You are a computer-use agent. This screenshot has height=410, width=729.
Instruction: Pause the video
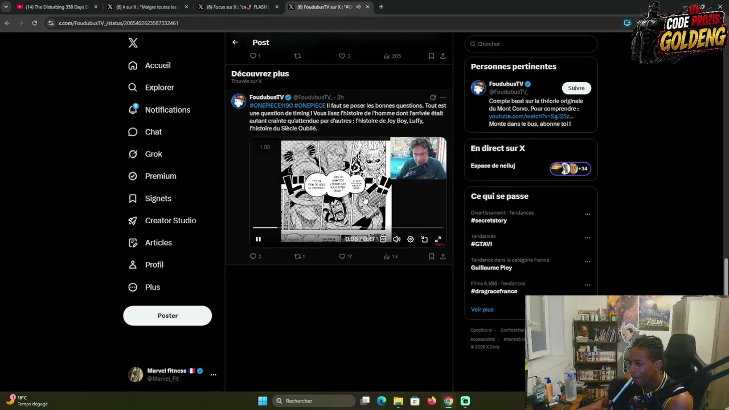point(258,240)
